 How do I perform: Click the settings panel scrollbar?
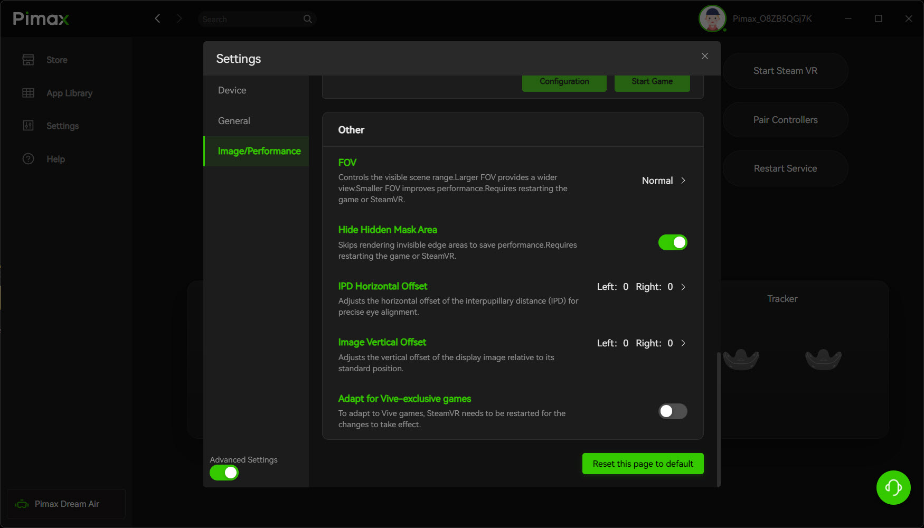718,418
